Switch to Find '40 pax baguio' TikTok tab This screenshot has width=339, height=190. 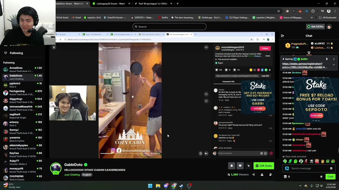153,4
